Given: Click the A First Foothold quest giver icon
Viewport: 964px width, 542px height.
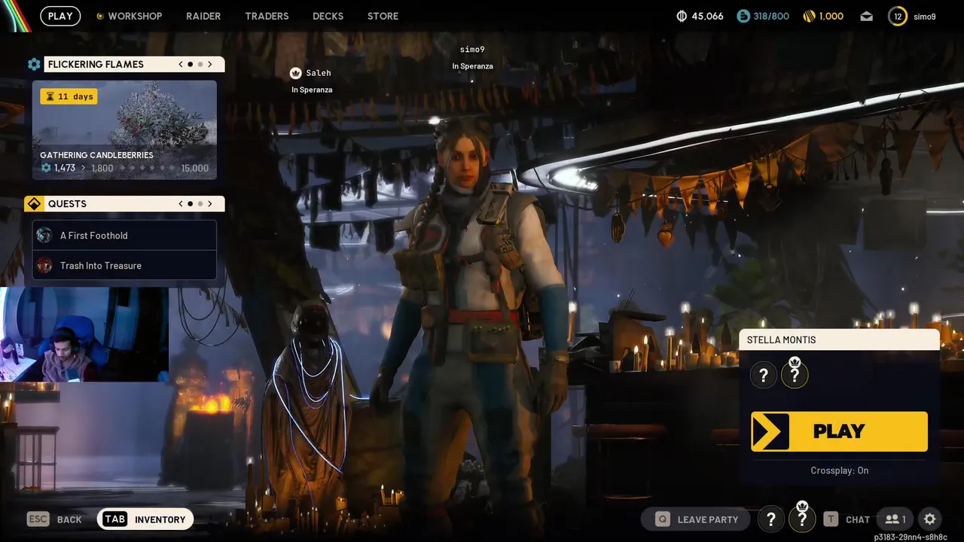Looking at the screenshot, I should pyautogui.click(x=44, y=236).
